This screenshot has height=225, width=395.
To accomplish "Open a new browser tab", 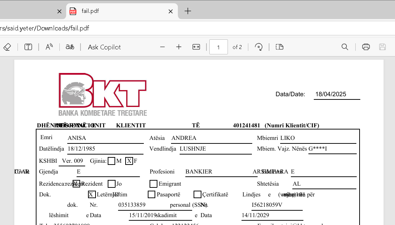I will pyautogui.click(x=188, y=11).
